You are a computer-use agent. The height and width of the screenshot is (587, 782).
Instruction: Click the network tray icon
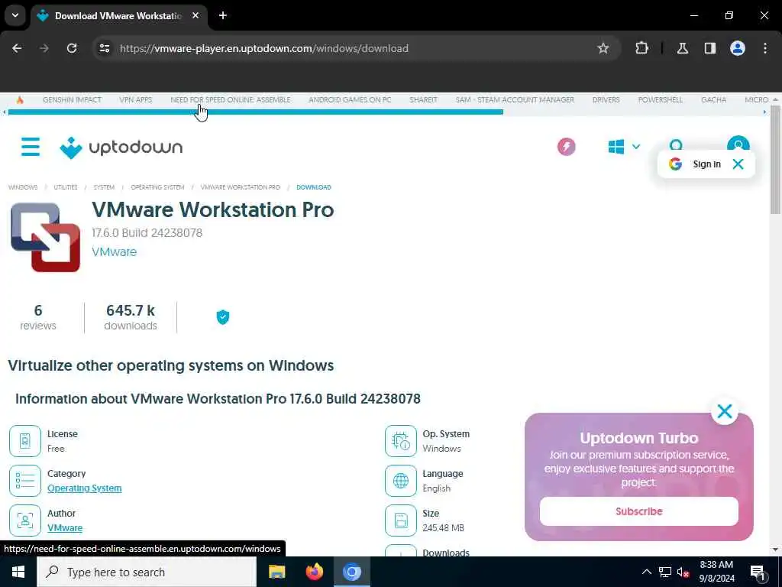[x=665, y=572]
